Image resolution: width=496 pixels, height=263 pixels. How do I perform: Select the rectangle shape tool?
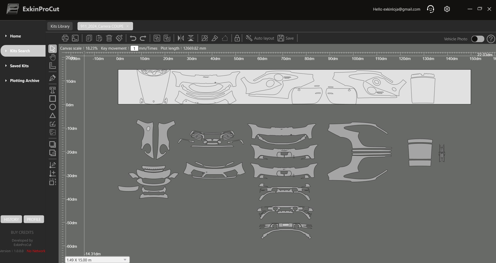[x=52, y=99]
